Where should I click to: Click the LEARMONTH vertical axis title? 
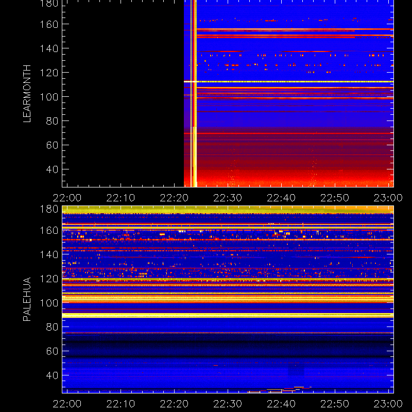coord(27,94)
